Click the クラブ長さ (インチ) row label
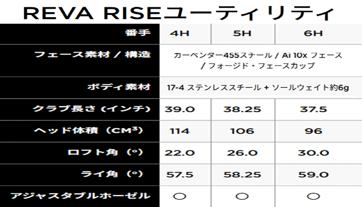The image size is (362, 207). (x=91, y=109)
